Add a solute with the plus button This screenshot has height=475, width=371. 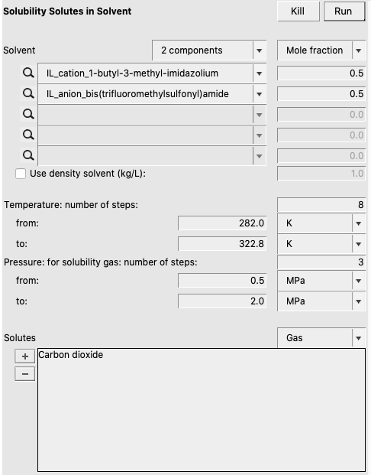(x=24, y=356)
